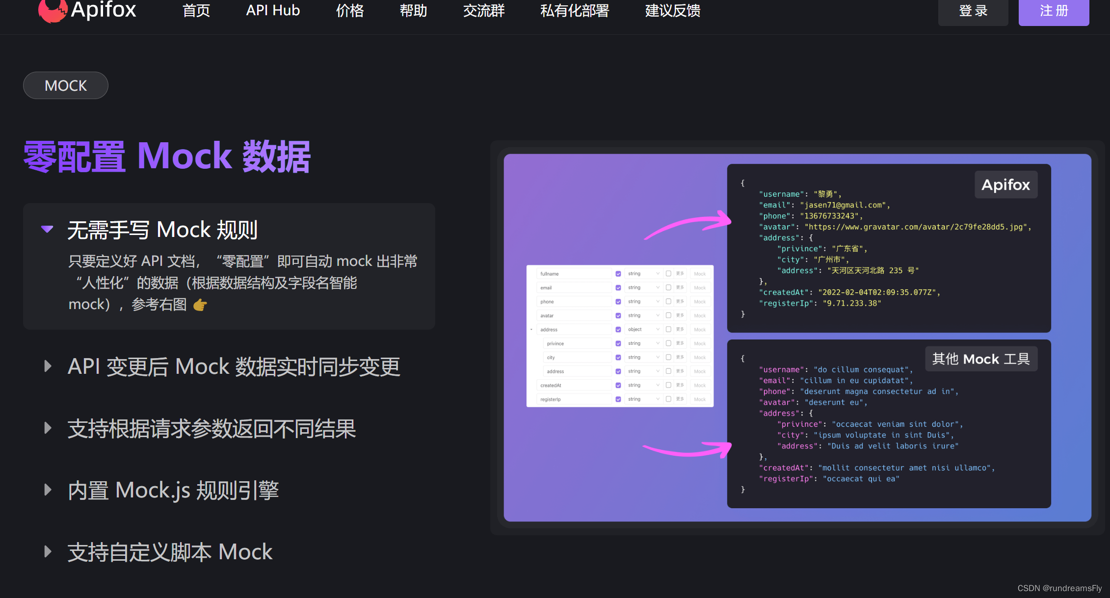This screenshot has height=598, width=1110.
Task: Toggle the purple checked box in fullname row
Action: (618, 274)
